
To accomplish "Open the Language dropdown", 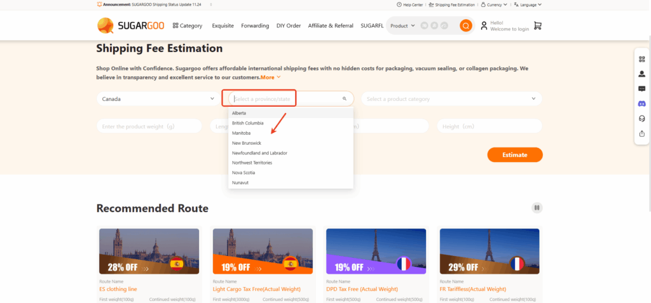I will 528,4.
